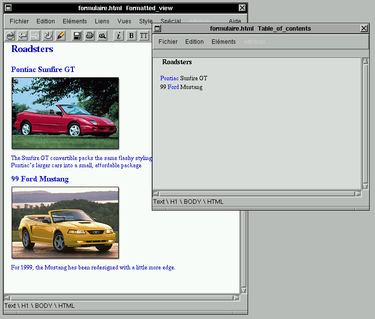Save the document using the floppy icon
Screen dimensions: 375x319
point(77,35)
